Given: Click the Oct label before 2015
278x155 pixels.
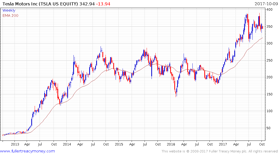Looking at the screenshot, I should click(106, 144).
